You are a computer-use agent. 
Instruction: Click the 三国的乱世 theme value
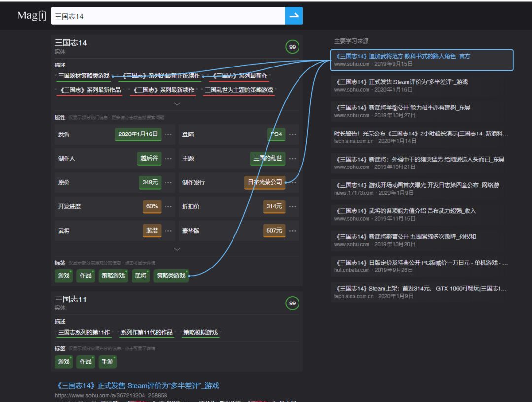point(267,159)
